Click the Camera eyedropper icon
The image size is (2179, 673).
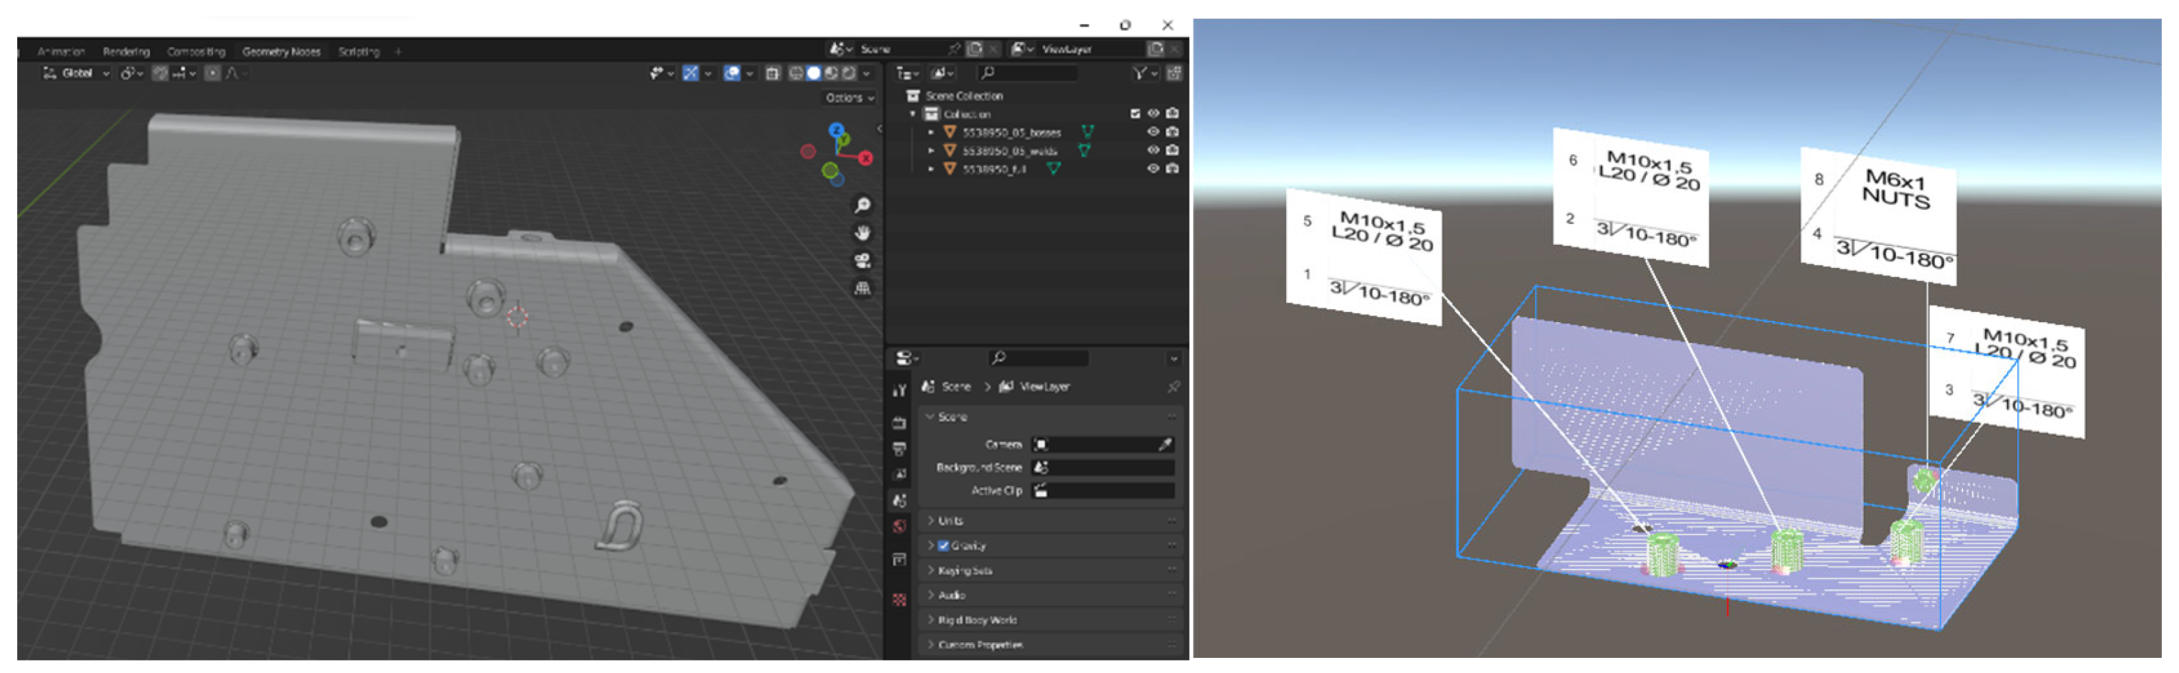point(1164,444)
